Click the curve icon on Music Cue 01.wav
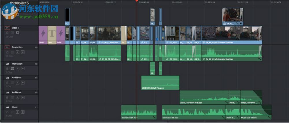 [154, 118]
